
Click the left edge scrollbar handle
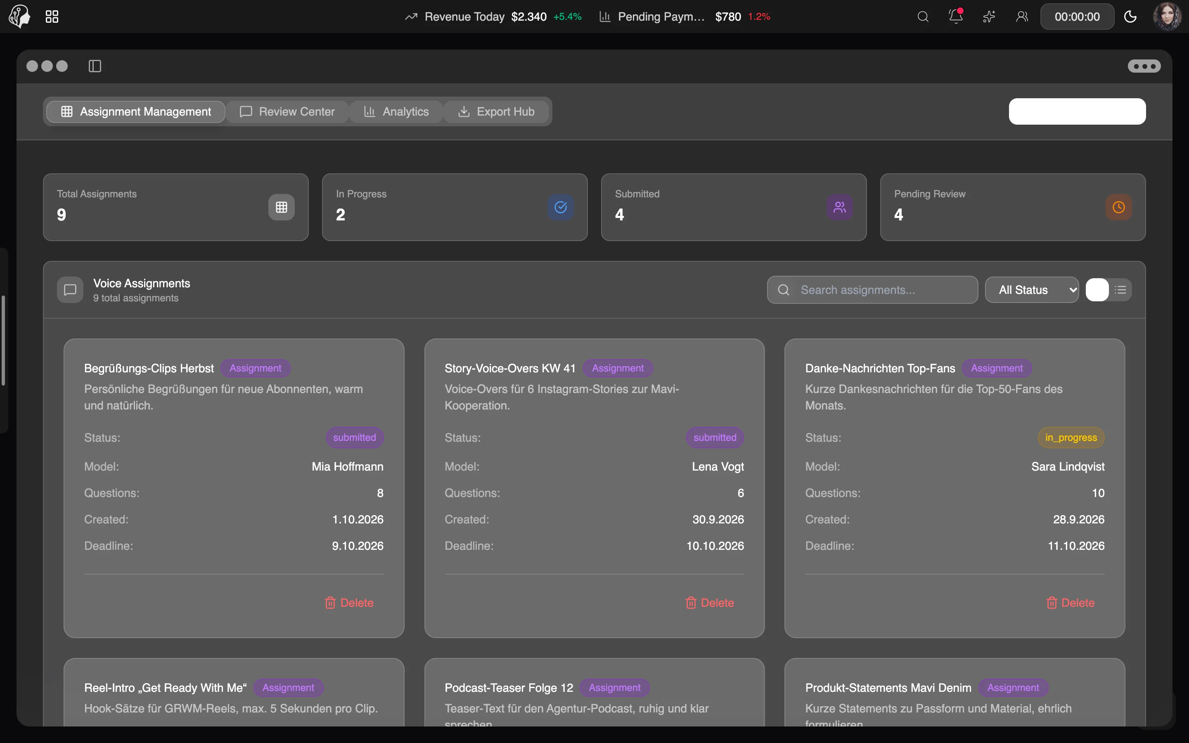pos(3,341)
